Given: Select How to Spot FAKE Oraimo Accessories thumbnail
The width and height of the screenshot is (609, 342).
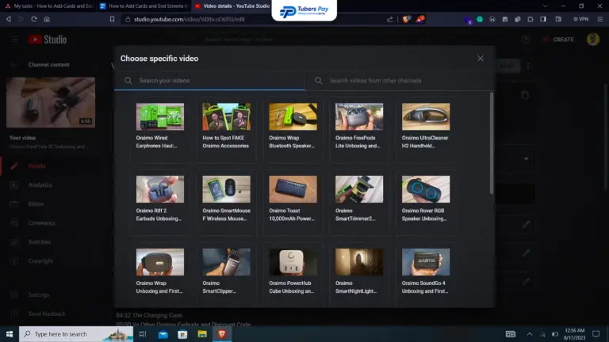Looking at the screenshot, I should pos(227,116).
